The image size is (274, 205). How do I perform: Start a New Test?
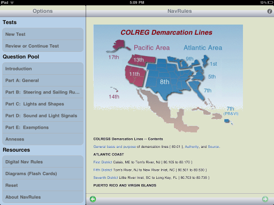click(43, 34)
